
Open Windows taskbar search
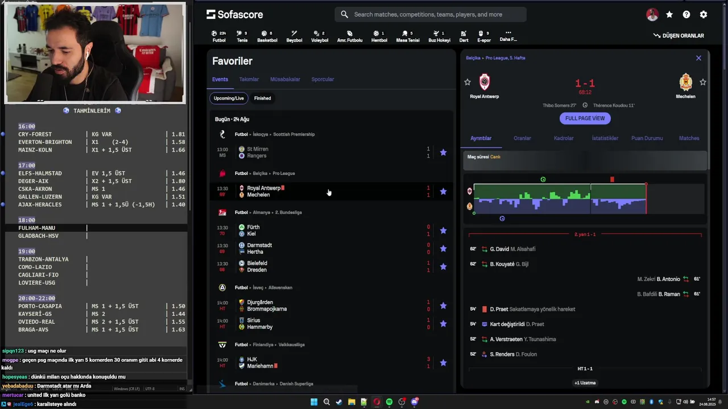click(326, 402)
